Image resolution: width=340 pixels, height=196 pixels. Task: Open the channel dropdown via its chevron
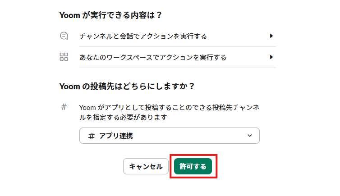(x=250, y=136)
